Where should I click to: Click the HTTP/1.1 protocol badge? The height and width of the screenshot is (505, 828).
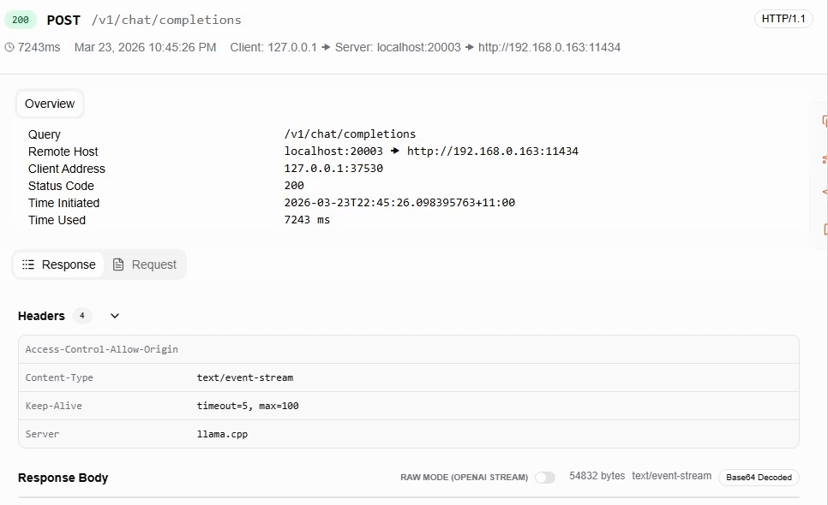coord(783,19)
